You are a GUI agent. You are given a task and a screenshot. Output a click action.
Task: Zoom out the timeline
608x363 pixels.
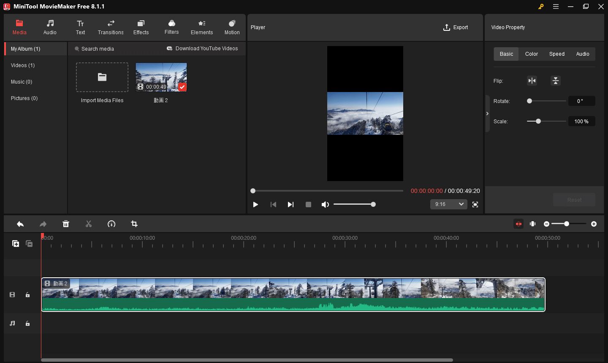pos(546,224)
